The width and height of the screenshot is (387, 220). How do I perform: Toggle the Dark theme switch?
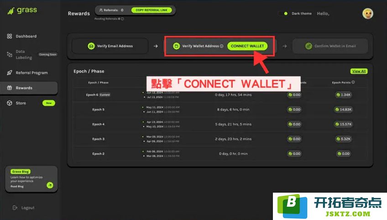pyautogui.click(x=283, y=14)
